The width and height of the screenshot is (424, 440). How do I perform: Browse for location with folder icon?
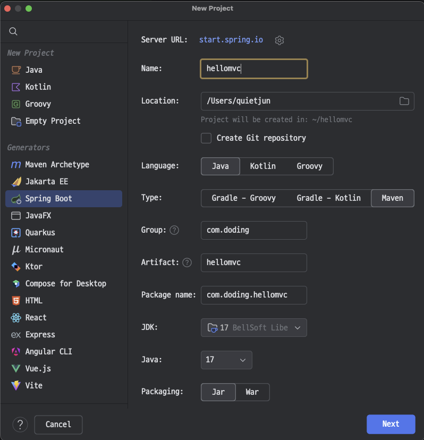[x=404, y=101]
